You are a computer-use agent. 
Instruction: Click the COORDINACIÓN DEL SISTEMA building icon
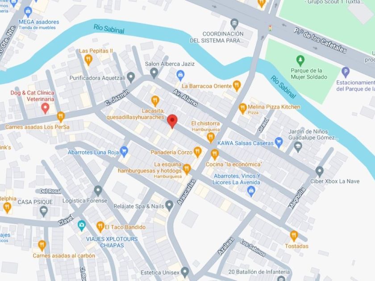pos(234,24)
